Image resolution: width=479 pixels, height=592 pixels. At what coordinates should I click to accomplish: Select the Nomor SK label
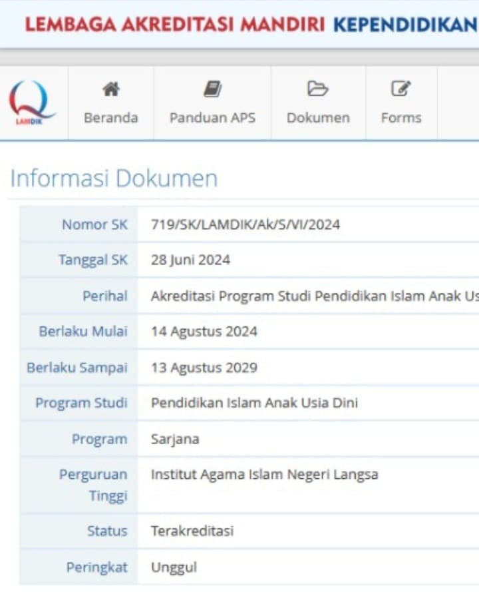coord(94,224)
